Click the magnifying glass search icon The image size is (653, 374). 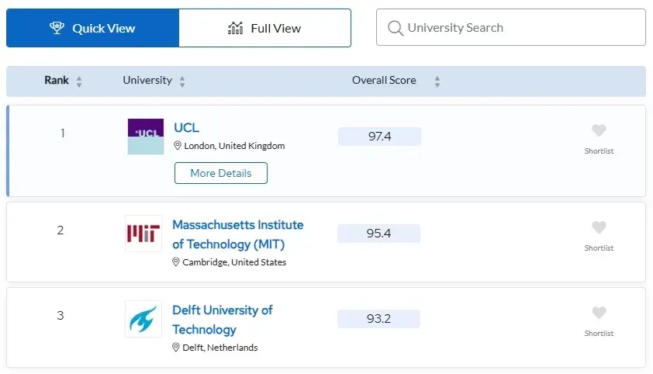396,29
